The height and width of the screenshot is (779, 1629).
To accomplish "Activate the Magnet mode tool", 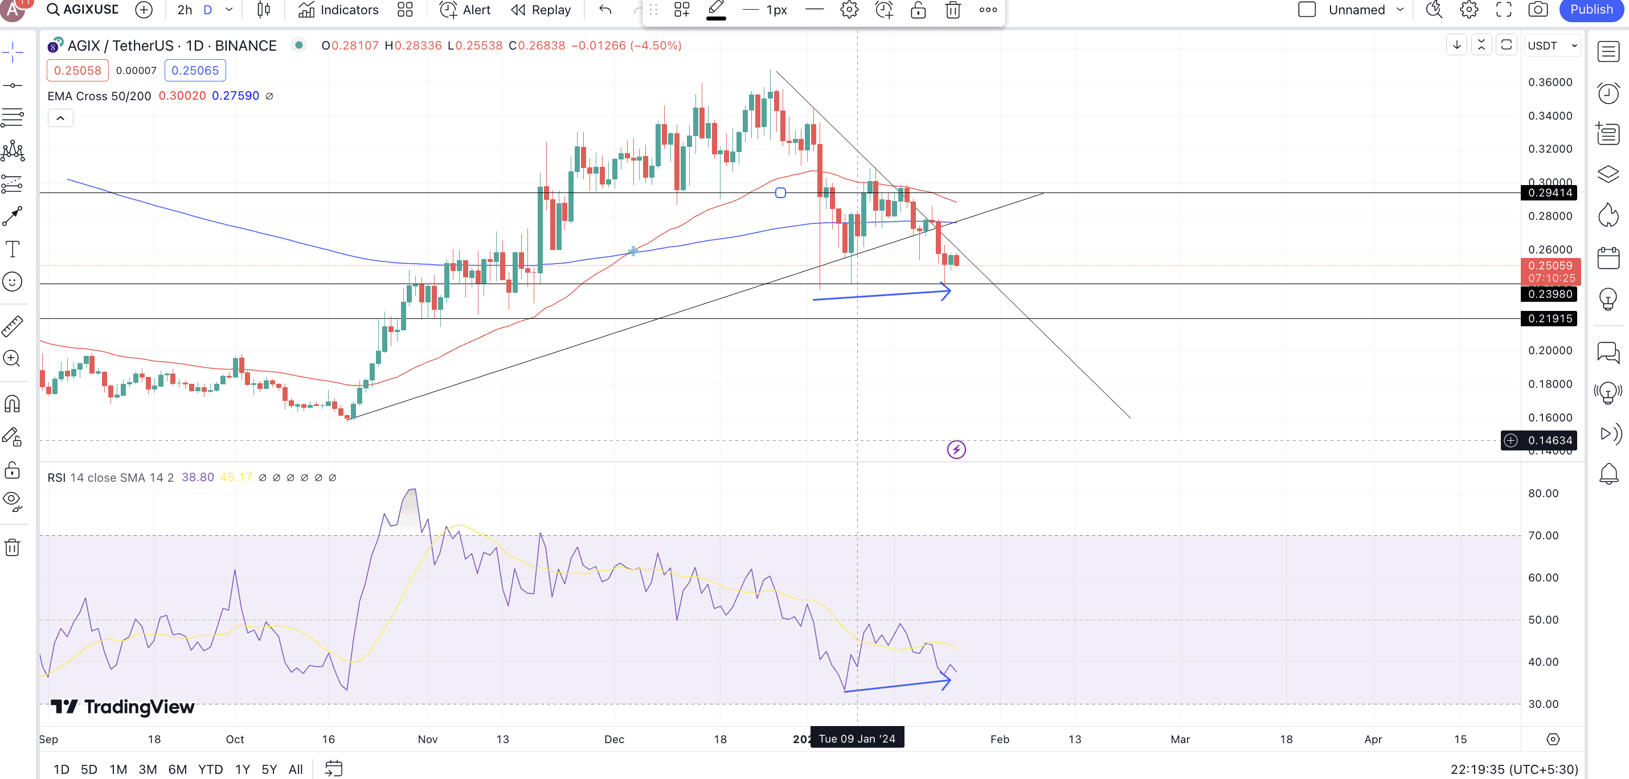I will 13,403.
